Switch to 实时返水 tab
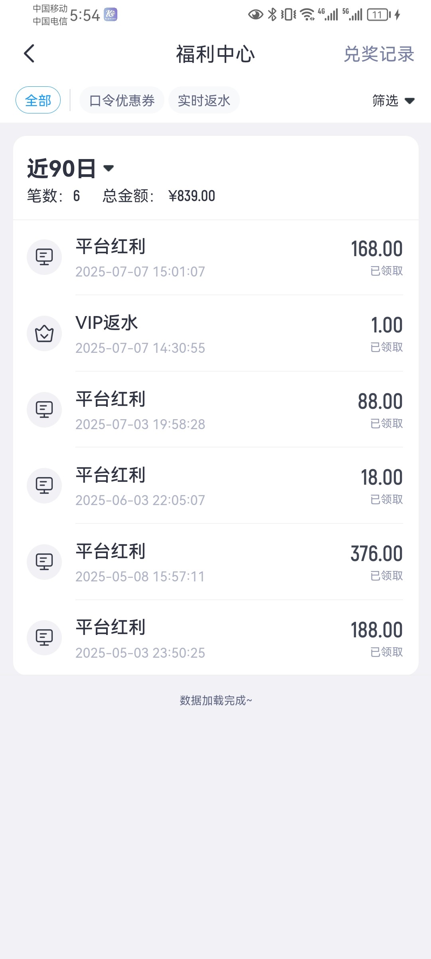 [204, 100]
